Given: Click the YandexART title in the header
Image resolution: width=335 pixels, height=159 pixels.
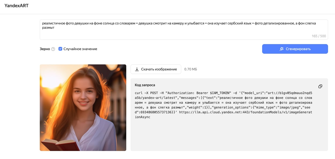Looking at the screenshot, I should (17, 6).
